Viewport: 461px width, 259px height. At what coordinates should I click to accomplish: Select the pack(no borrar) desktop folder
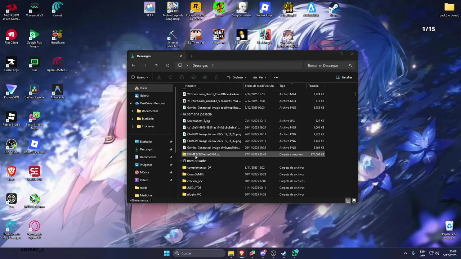pyautogui.click(x=449, y=10)
